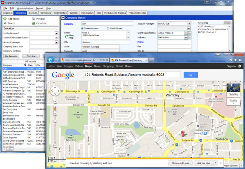Click the Google Maps search address field

click(x=132, y=75)
